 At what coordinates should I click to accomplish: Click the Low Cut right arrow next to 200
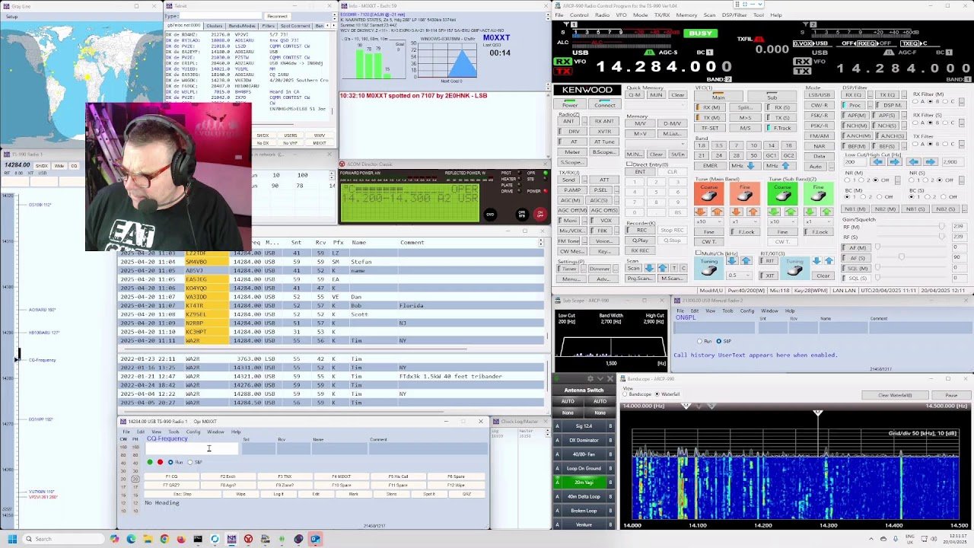(x=895, y=162)
